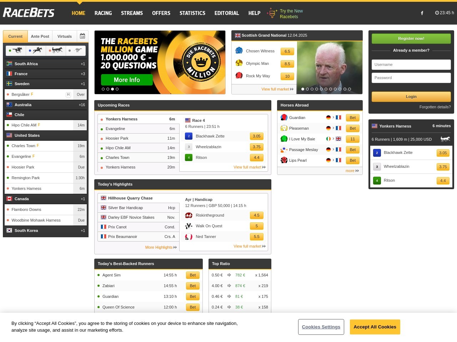Select fourth banner carousel dot
457x342 pixels.
tap(117, 89)
